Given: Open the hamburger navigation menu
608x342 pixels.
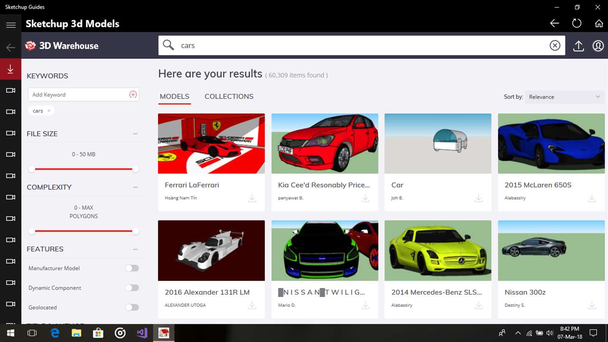Looking at the screenshot, I should point(11,25).
